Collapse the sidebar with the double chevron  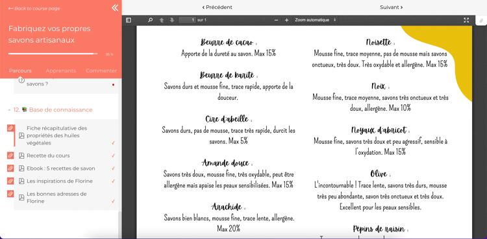(x=115, y=8)
